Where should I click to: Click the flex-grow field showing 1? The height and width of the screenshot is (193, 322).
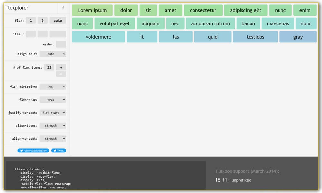coord(31,21)
